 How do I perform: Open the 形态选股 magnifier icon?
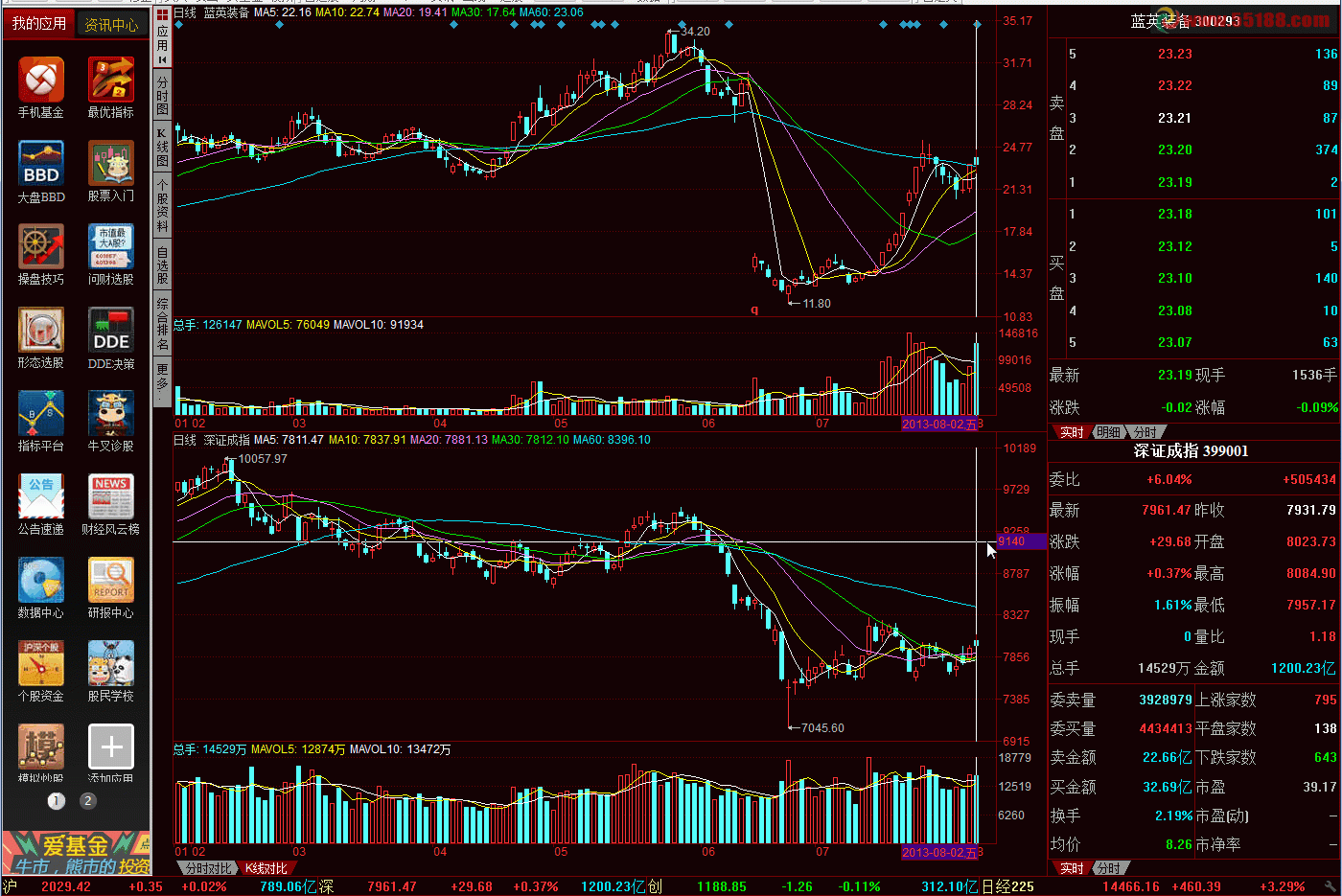41,330
